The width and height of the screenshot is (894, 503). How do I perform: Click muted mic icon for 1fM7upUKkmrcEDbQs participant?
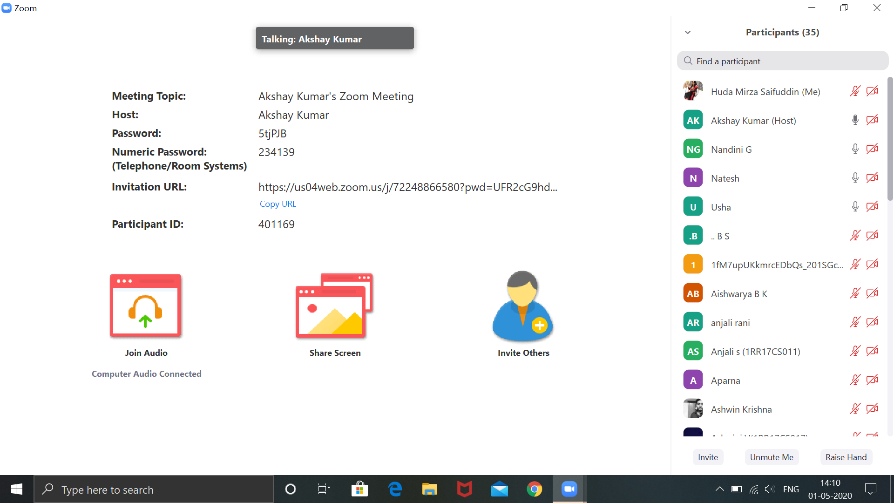855,264
